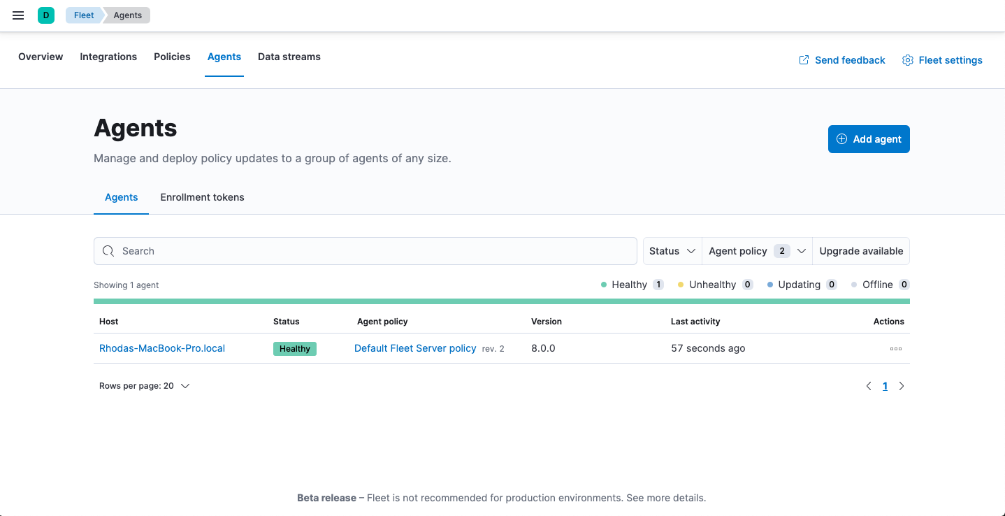Open the Agent policy filter dropdown
The height and width of the screenshot is (516, 1005).
[x=756, y=250]
